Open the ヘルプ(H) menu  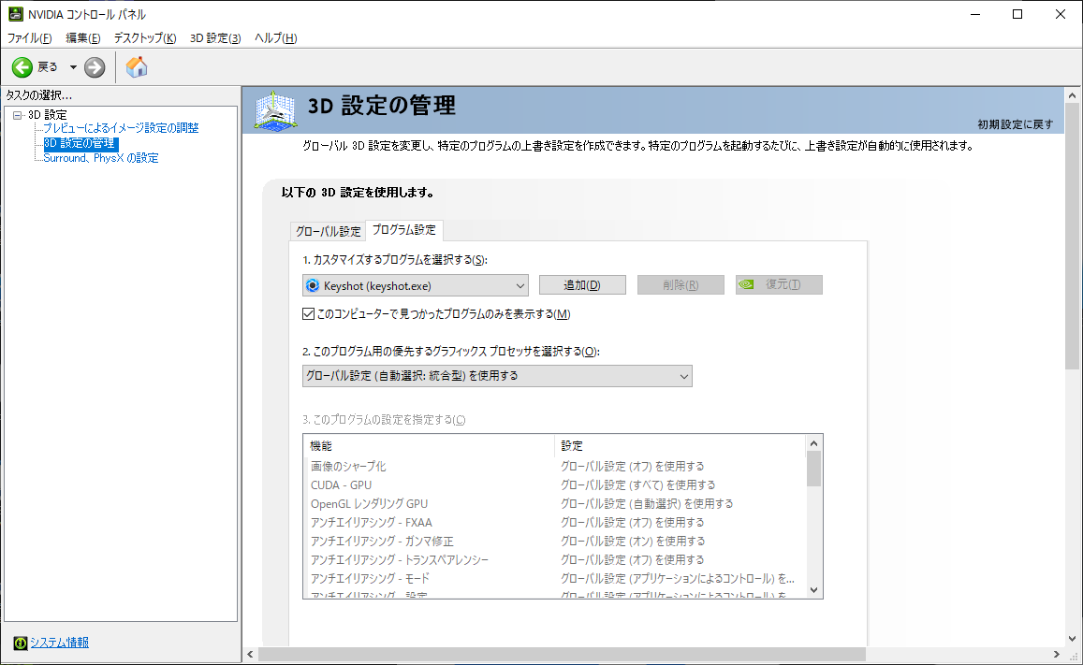coord(275,38)
